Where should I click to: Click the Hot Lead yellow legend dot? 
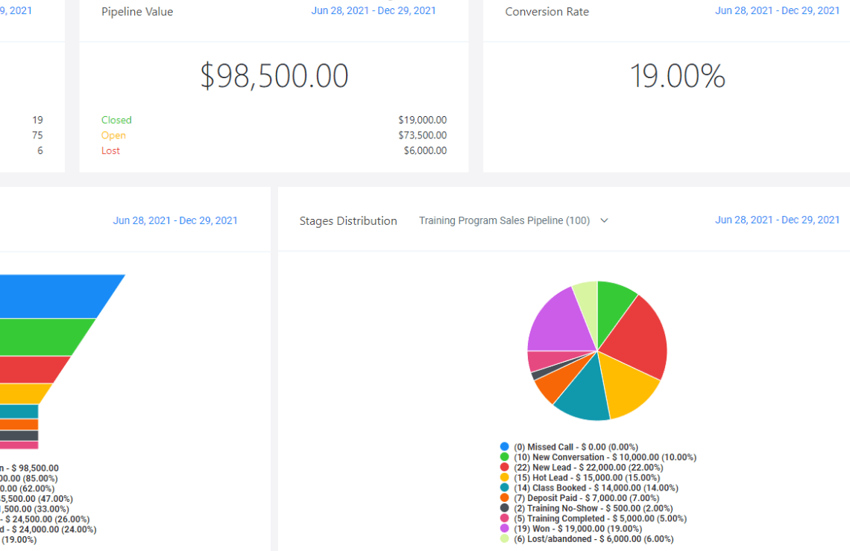(x=504, y=477)
